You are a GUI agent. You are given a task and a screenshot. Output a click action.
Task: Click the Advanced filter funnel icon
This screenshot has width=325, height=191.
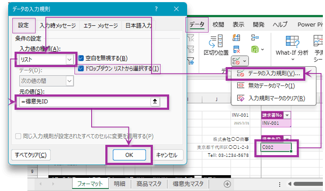click(191, 61)
